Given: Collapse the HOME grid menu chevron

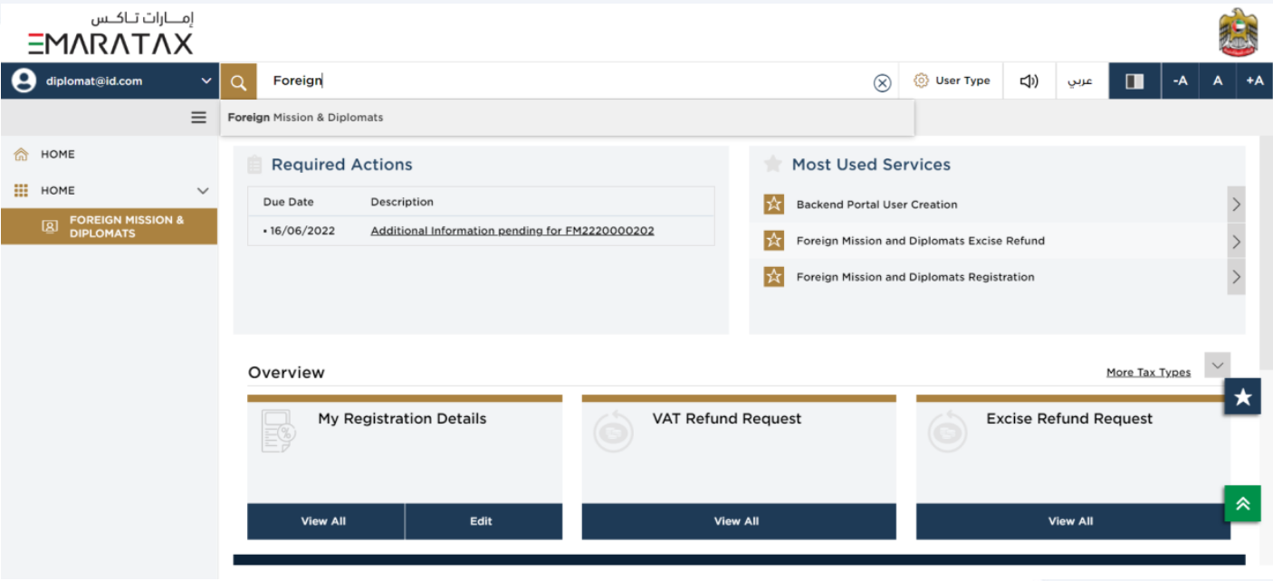Looking at the screenshot, I should click(203, 191).
